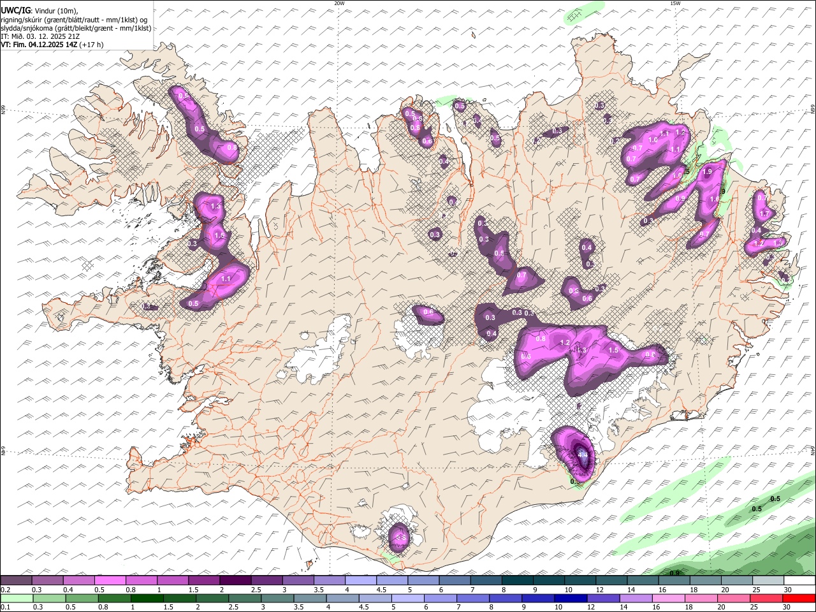Select lower legend swatch between 20 and 25
The width and height of the screenshot is (816, 612).
[x=734, y=599]
